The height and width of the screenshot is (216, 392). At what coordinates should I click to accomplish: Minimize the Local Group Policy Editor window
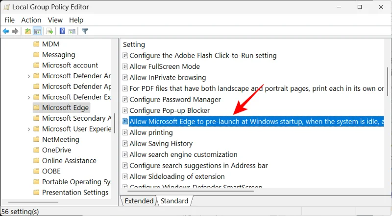coord(339,7)
